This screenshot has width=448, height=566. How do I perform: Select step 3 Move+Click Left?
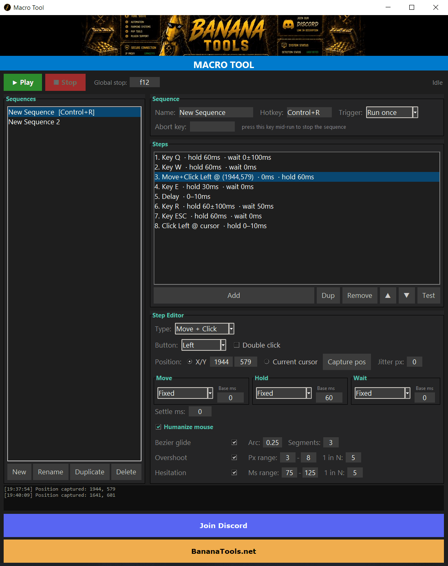coord(297,177)
